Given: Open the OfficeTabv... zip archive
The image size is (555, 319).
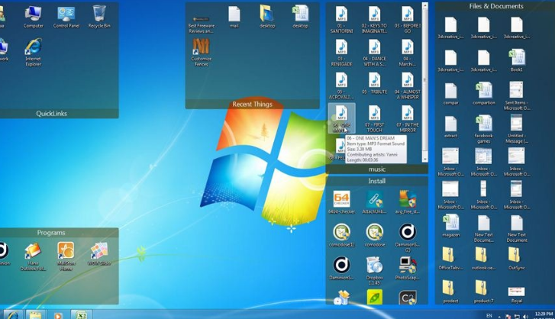Looking at the screenshot, I should 450,259.
